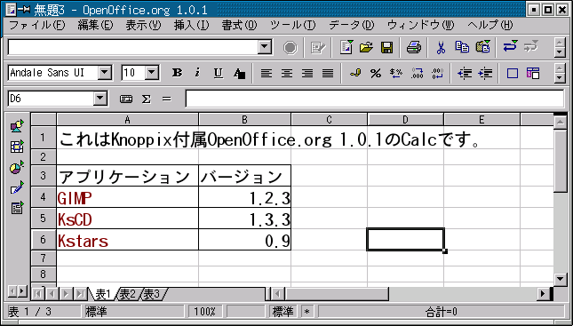Image resolution: width=573 pixels, height=326 pixels.
Task: Cut selection using scissors icon
Action: point(442,47)
